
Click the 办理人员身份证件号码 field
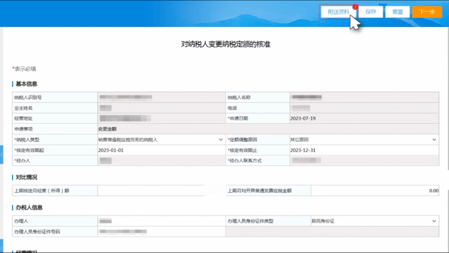[161, 232]
